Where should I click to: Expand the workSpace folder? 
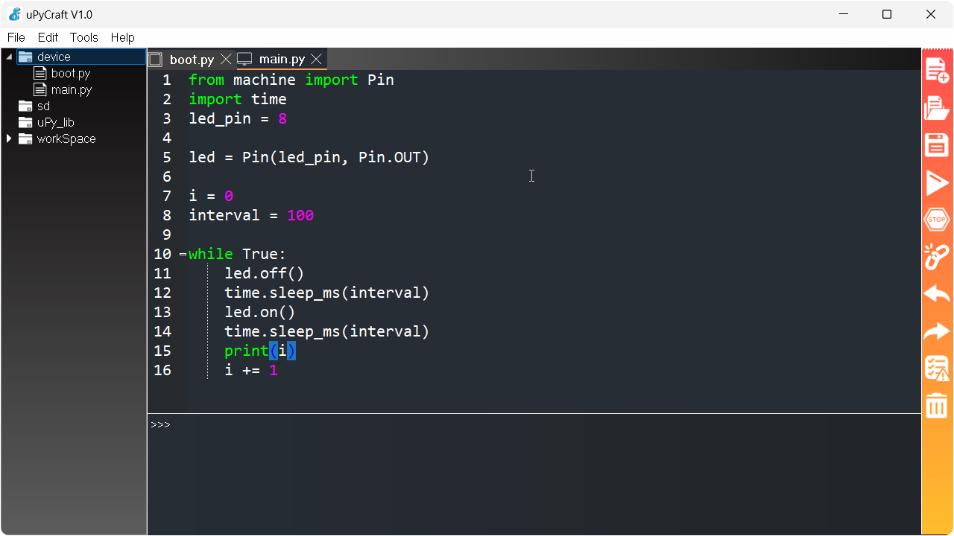8,138
